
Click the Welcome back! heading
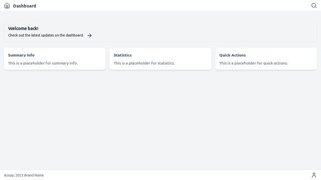pos(23,28)
